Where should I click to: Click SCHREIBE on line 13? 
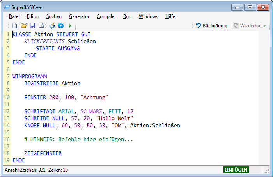tap(37, 119)
